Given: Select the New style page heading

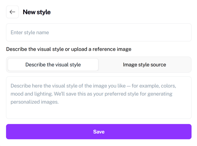Looking at the screenshot, I should (x=37, y=12).
